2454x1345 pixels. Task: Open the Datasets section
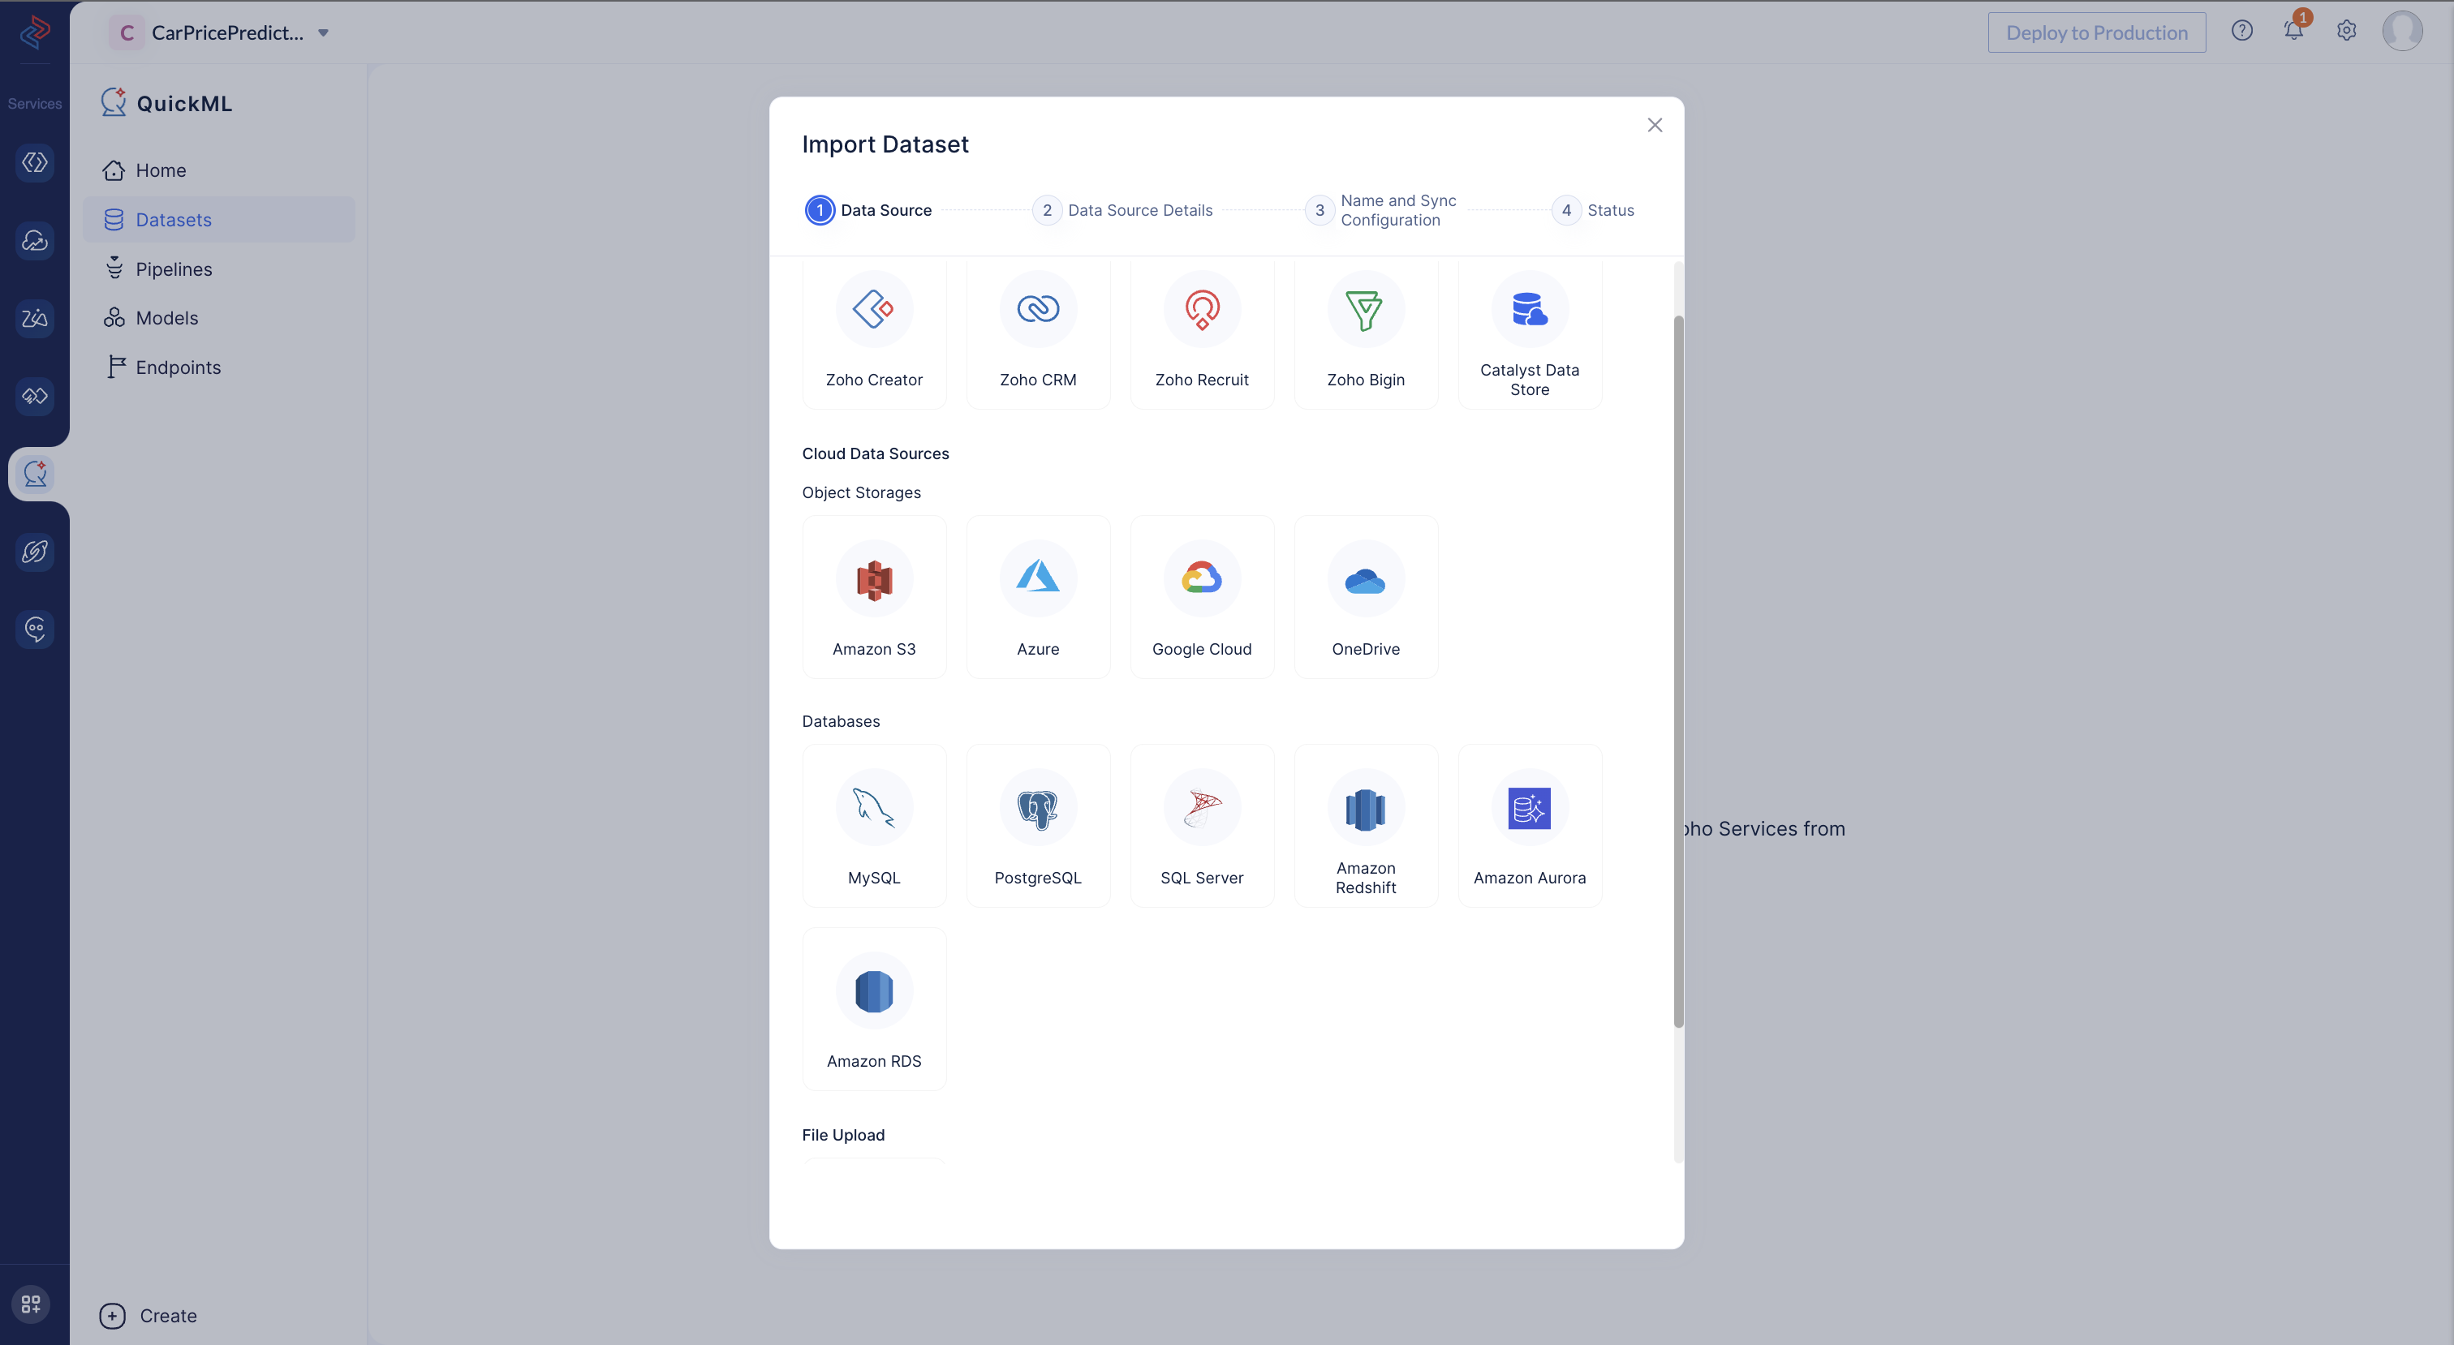(x=218, y=220)
